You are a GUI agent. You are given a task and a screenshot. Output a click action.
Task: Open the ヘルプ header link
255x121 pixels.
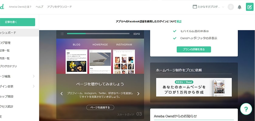[x=39, y=7]
